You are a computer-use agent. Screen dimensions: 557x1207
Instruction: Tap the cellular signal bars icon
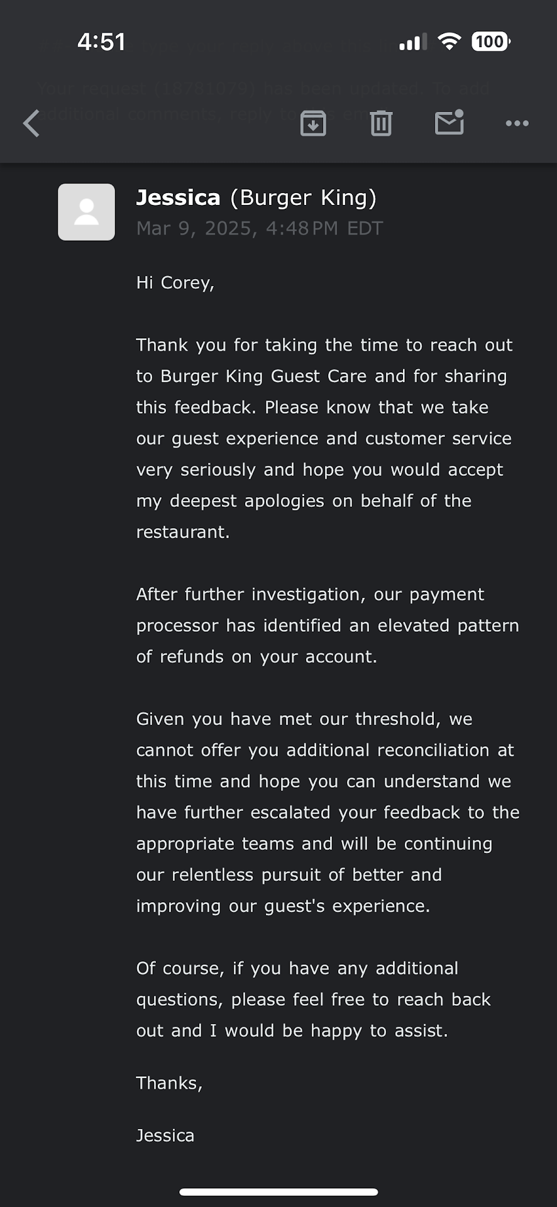click(x=413, y=42)
